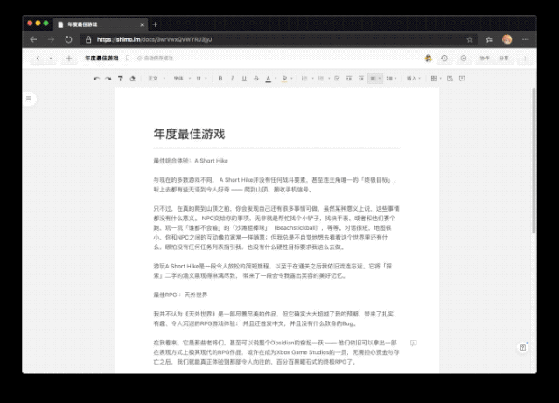
Task: Click the line mentioning A Short Hike
Action: [x=191, y=161]
